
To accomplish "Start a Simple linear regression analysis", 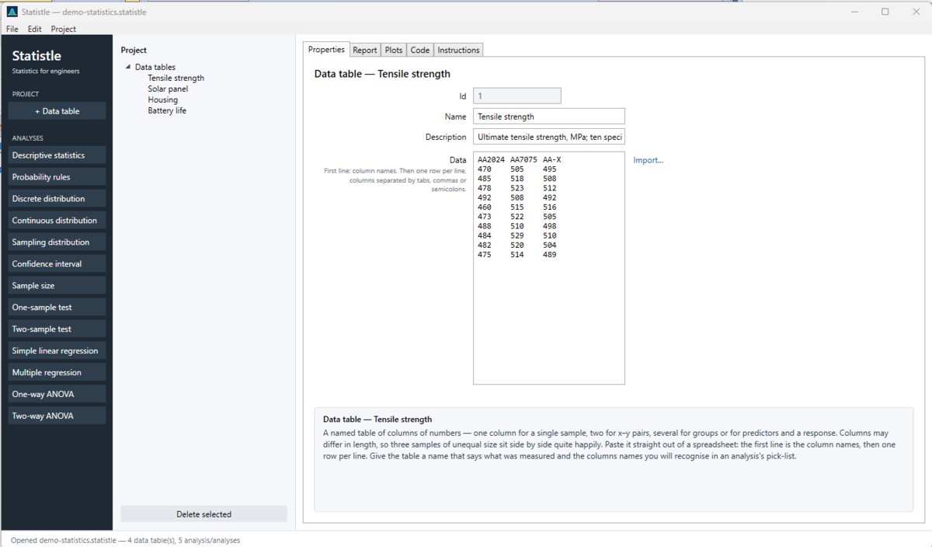I will 57,351.
